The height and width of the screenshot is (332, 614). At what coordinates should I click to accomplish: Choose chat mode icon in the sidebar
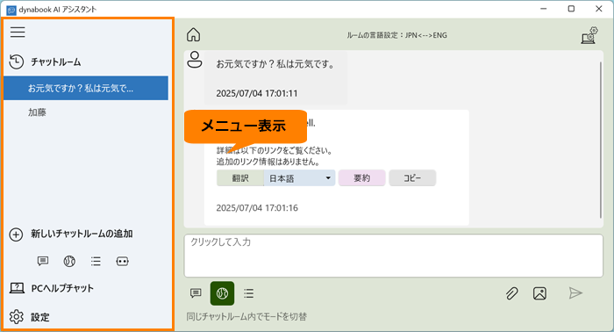(43, 261)
